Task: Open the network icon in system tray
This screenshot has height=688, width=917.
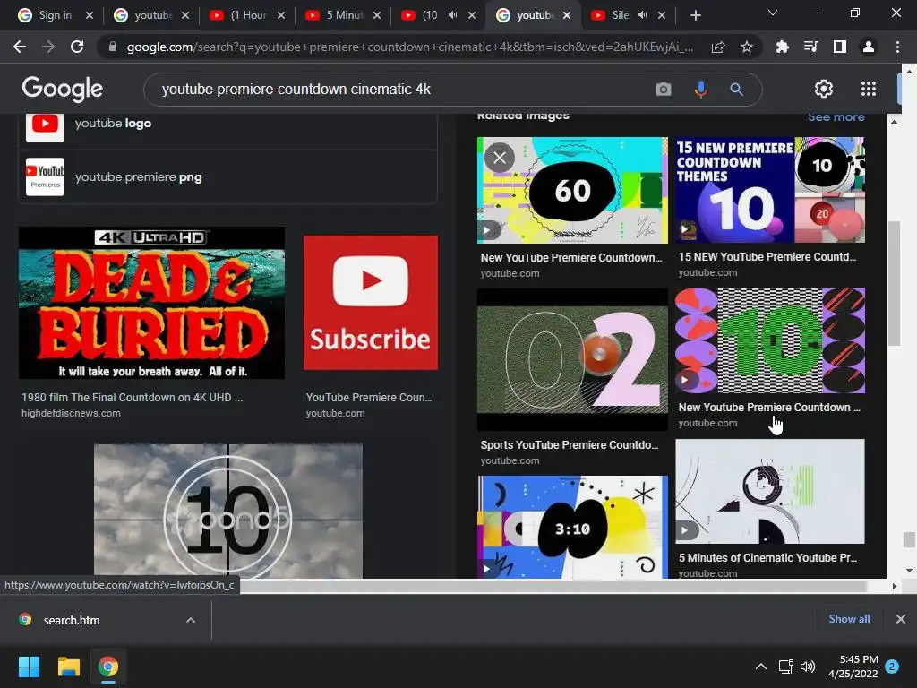Action: [785, 666]
